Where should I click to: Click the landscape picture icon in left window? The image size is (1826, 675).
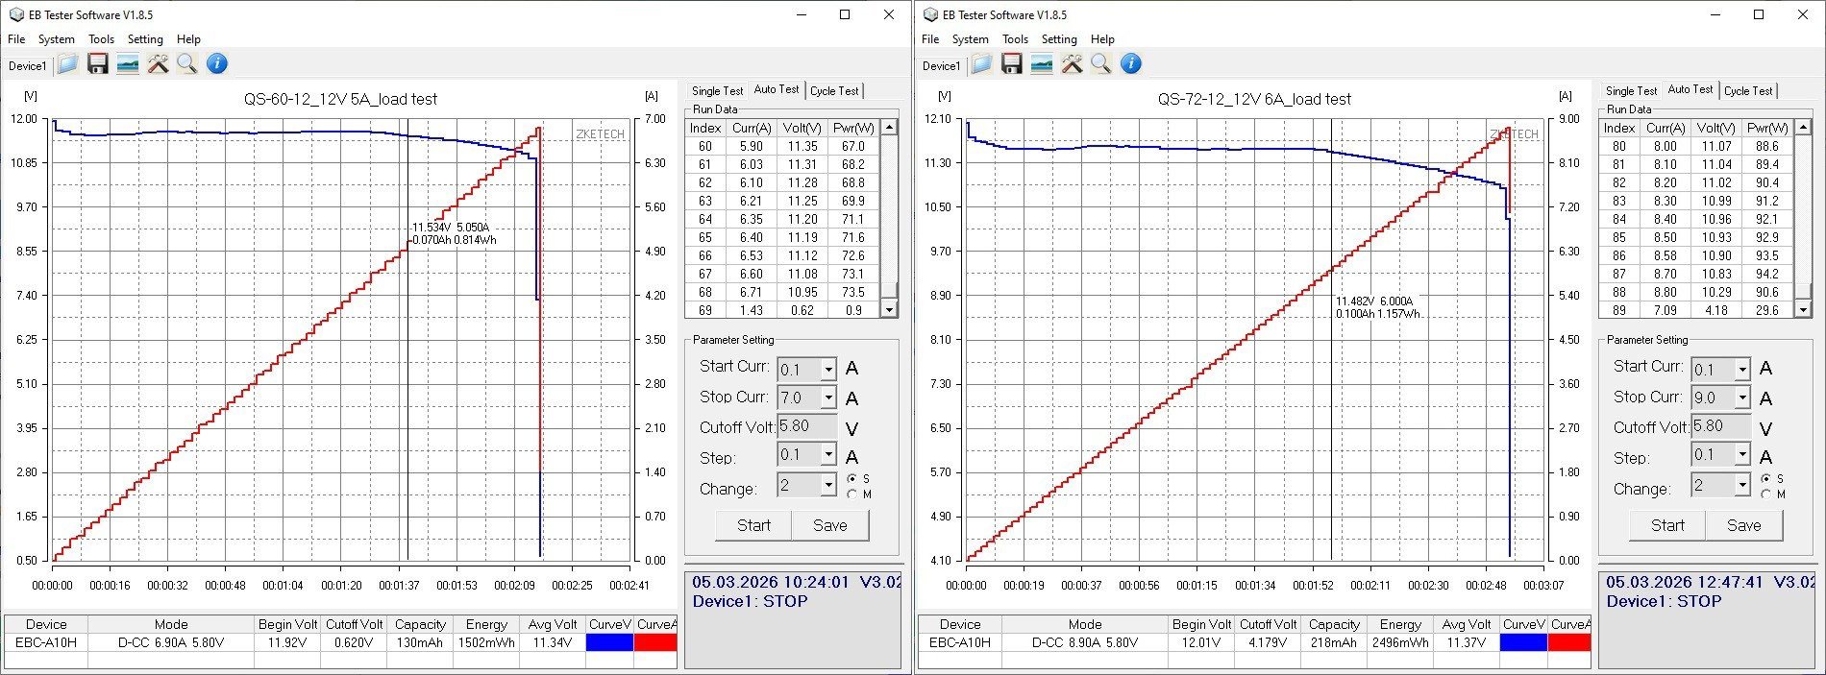(127, 64)
